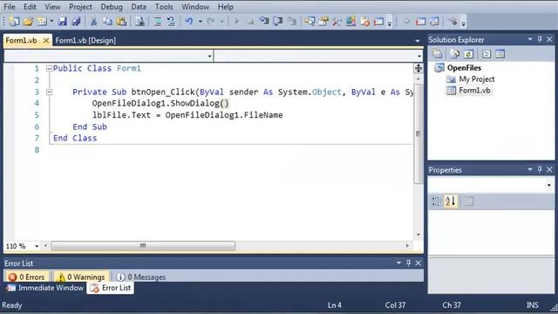Click 'Col 37' in status bar
Image resolution: width=558 pixels, height=314 pixels.
(x=395, y=305)
